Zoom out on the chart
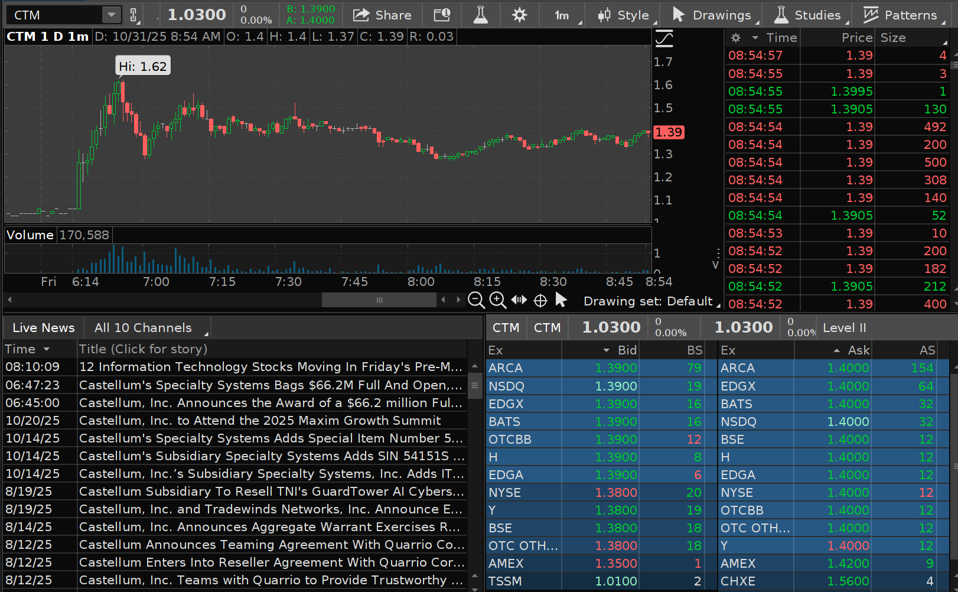Screen dimensions: 958x592 coord(476,300)
